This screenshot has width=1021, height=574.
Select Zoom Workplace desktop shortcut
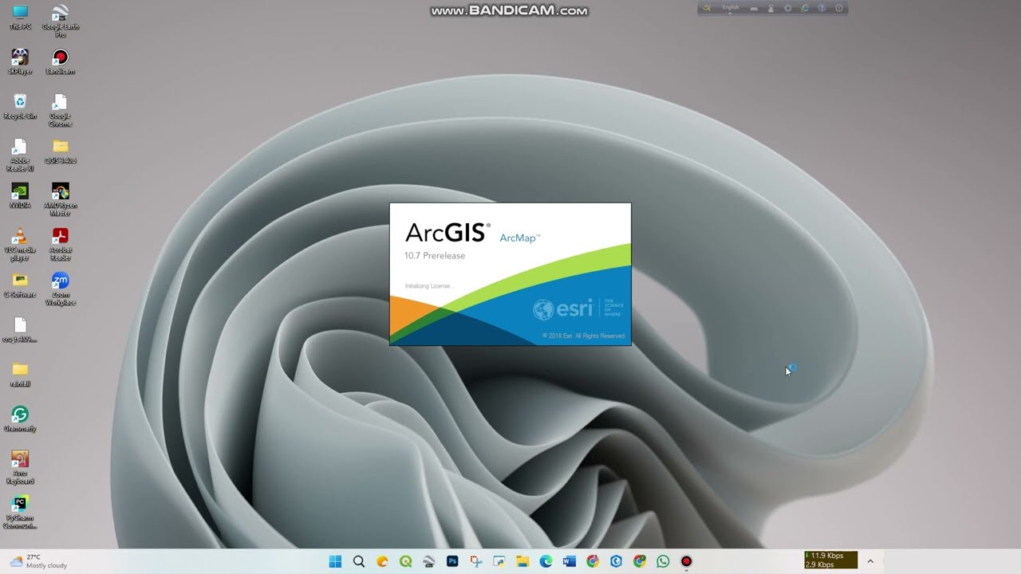point(60,288)
